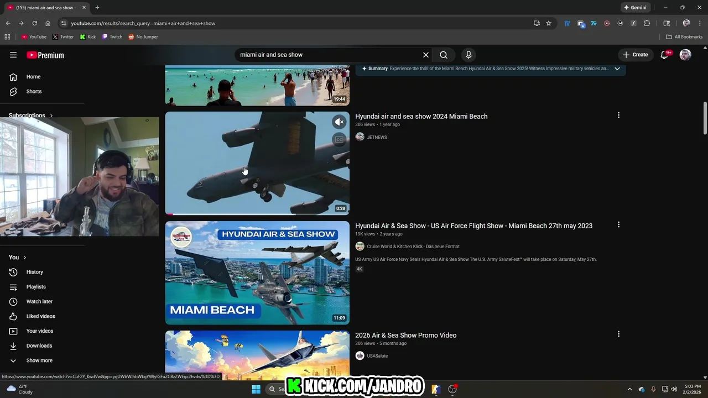Open the Home section in sidebar
The height and width of the screenshot is (398, 708).
point(33,77)
